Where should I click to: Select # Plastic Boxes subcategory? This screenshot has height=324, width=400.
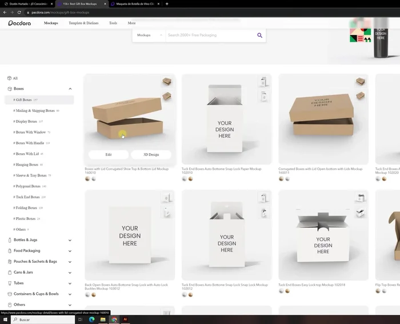coord(26,219)
